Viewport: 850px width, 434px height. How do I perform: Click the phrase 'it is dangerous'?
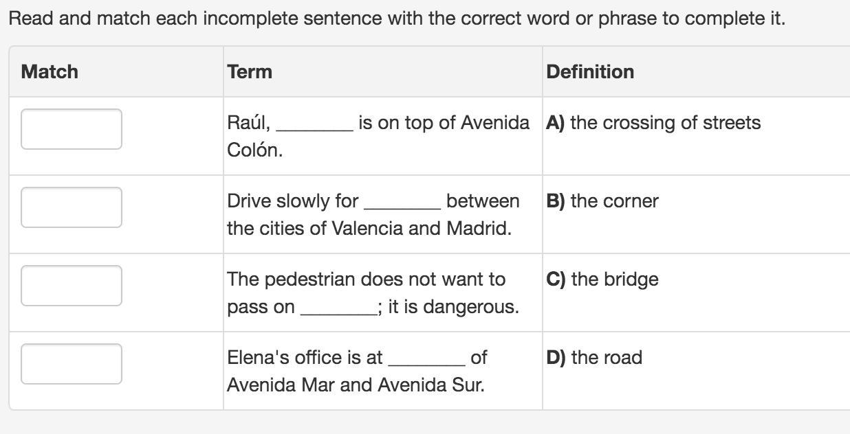[x=453, y=306]
